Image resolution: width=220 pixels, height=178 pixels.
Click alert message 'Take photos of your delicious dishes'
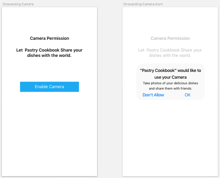170,86
